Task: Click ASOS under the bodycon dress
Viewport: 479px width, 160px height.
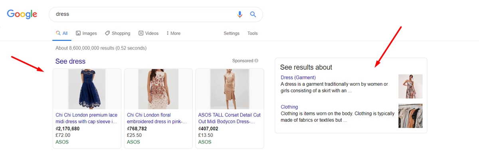Action: click(205, 142)
